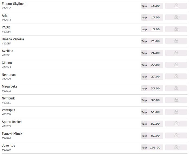Pick the Taip 21.00 odds for Umana Venezia
The image size is (190, 155).
[x=152, y=41]
